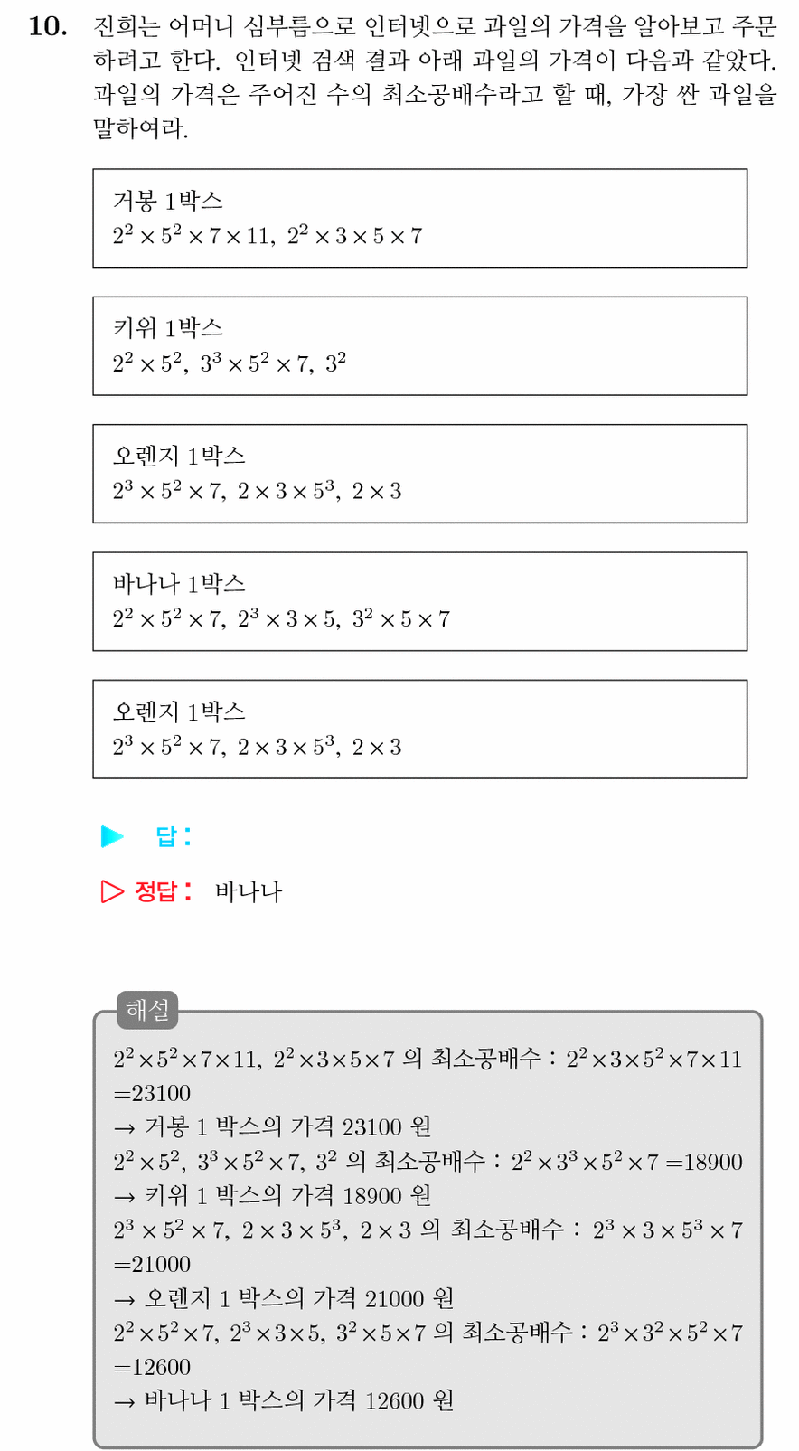799x1451 pixels.
Task: Click the blue 답: answer label
Action: [x=174, y=836]
